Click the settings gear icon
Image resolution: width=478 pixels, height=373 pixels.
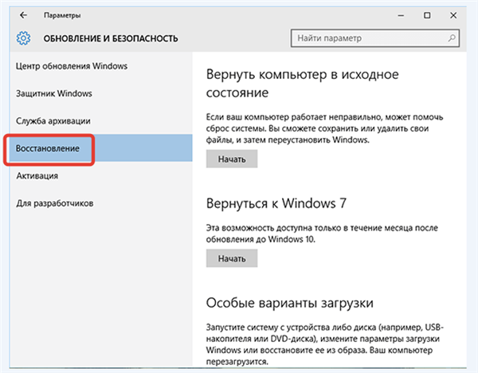[23, 38]
